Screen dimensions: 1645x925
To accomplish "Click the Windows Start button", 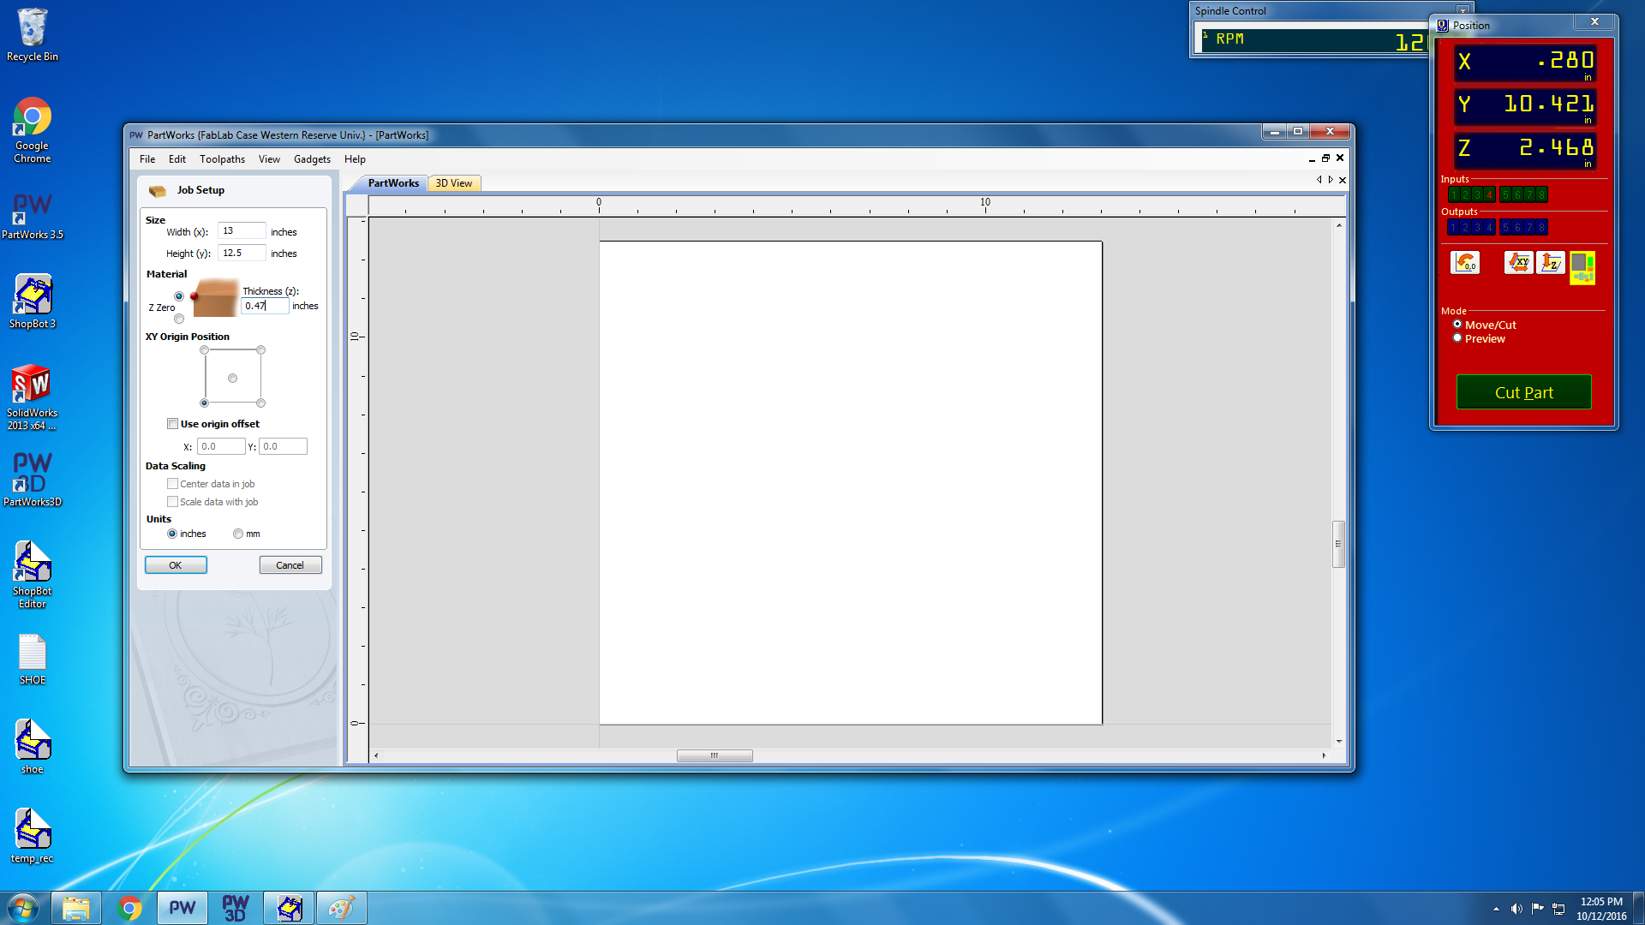I will tap(23, 908).
